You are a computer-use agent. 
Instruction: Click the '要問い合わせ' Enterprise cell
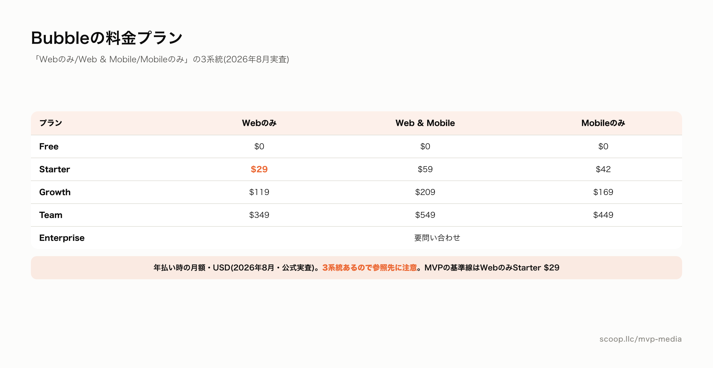(x=437, y=238)
